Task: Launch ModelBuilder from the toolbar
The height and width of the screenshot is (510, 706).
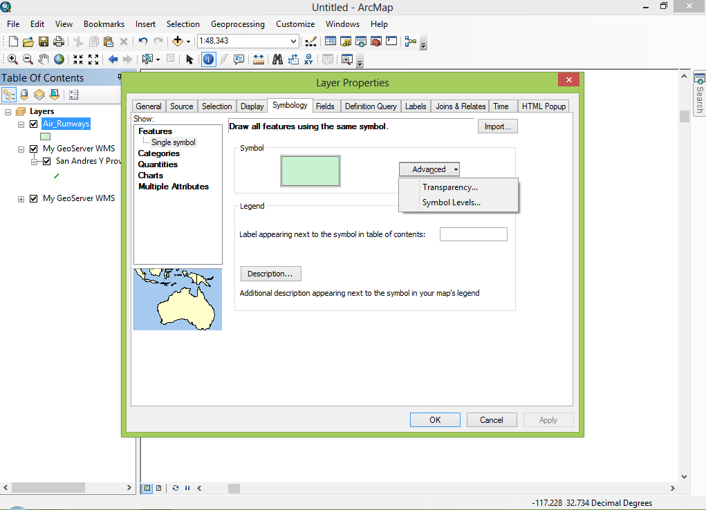Action: click(x=410, y=41)
